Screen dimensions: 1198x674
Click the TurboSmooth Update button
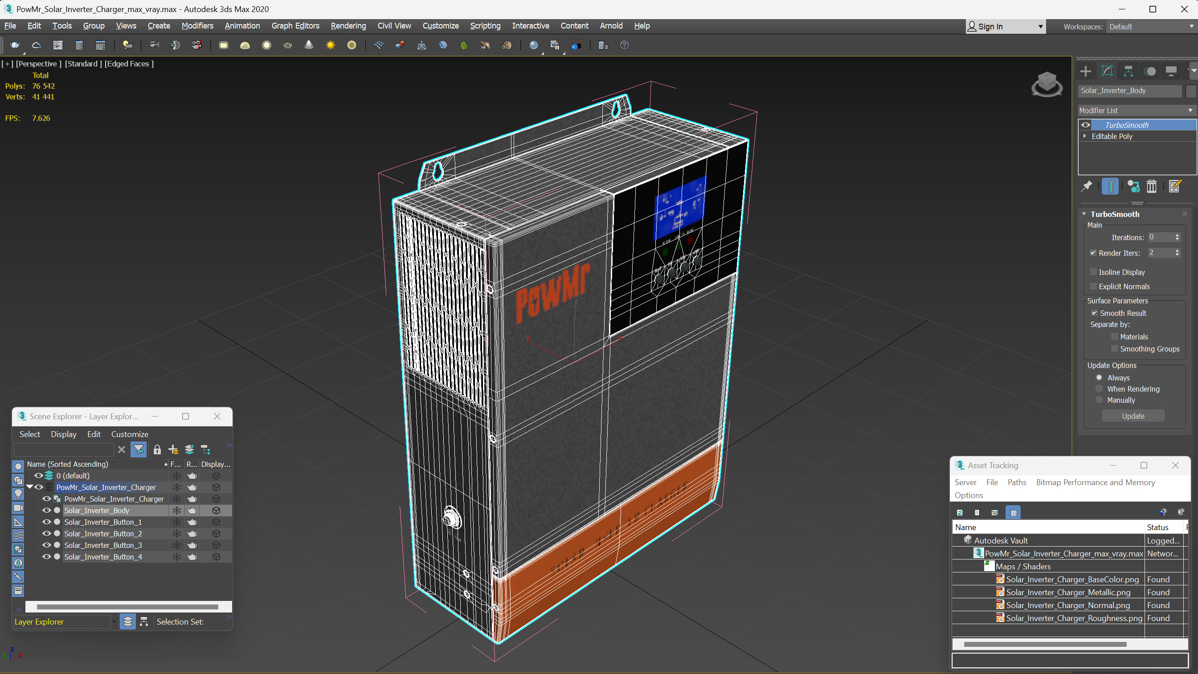click(x=1133, y=416)
